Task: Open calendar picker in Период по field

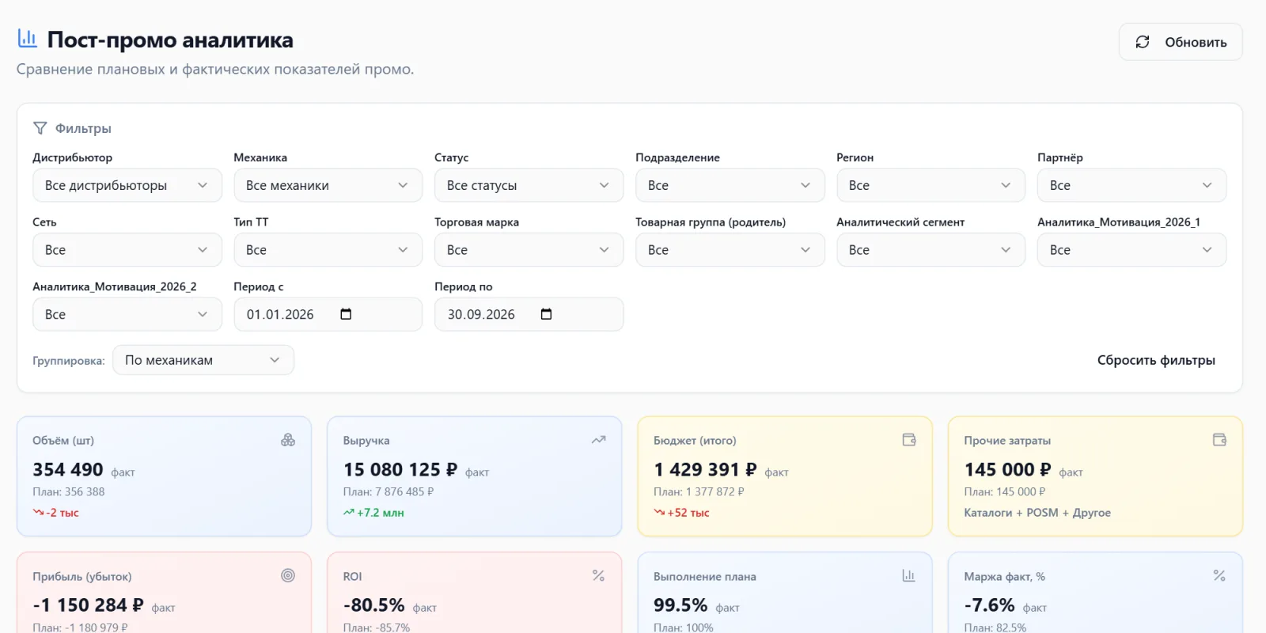Action: click(546, 314)
